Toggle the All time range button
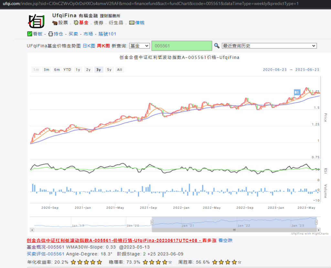Image resolution: width=331 pixels, height=268 pixels. [120, 70]
